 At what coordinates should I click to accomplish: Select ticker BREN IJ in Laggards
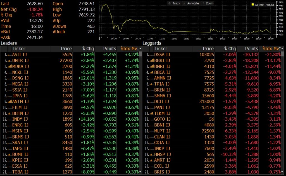point(162,90)
